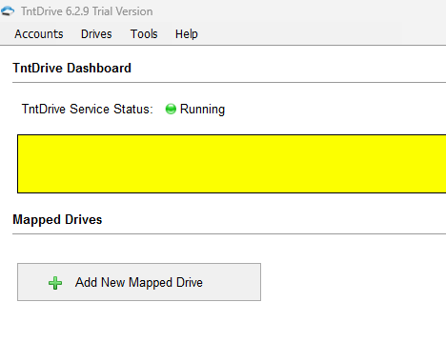Click the TntDrive app icon in title bar
446x363 pixels.
[x=8, y=11]
